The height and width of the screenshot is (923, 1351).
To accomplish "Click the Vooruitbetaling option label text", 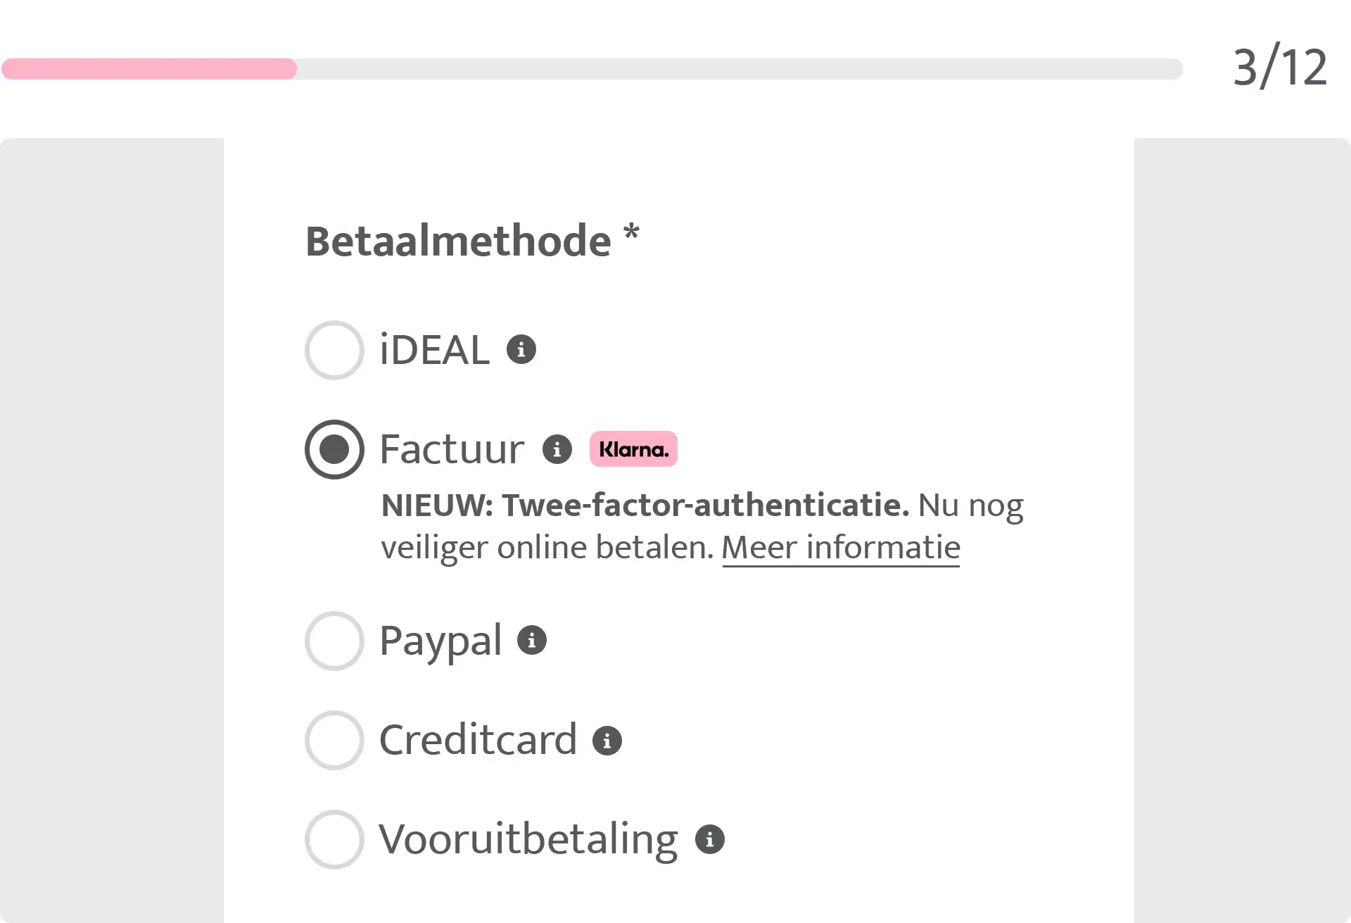I will (x=528, y=840).
